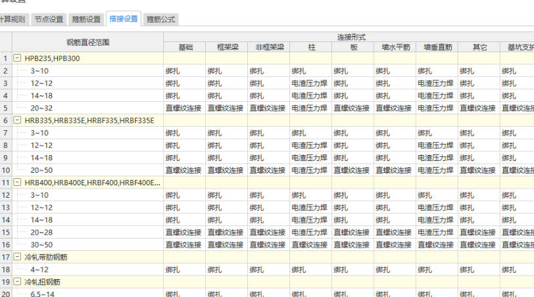Screen dimensions: 534x297
Task: Click the 墙水平筋 column header
Action: [395, 47]
